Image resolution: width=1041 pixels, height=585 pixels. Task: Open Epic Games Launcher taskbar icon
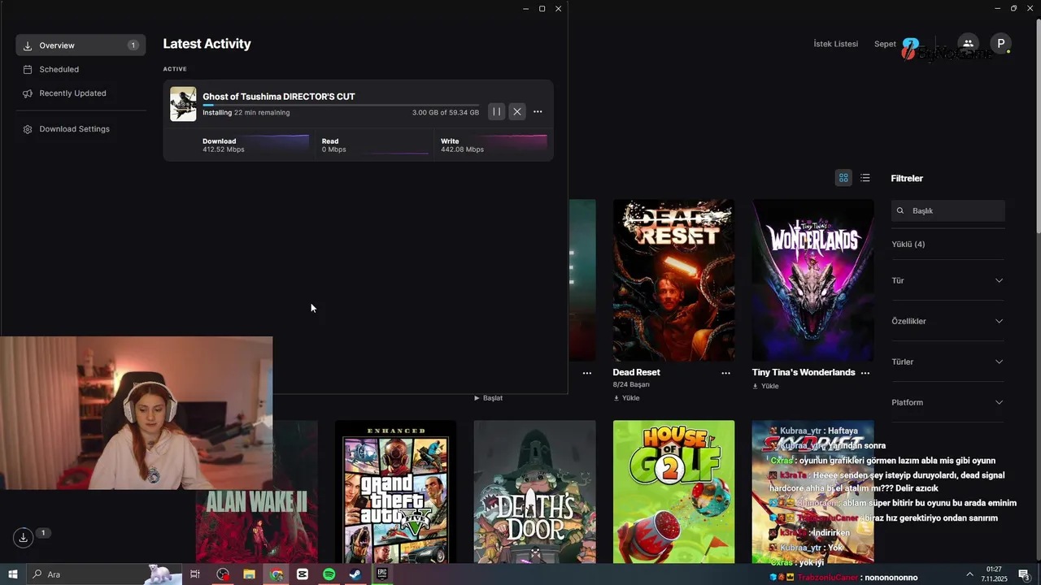381,574
